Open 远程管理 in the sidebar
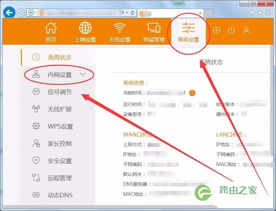The image size is (276, 211). (58, 178)
